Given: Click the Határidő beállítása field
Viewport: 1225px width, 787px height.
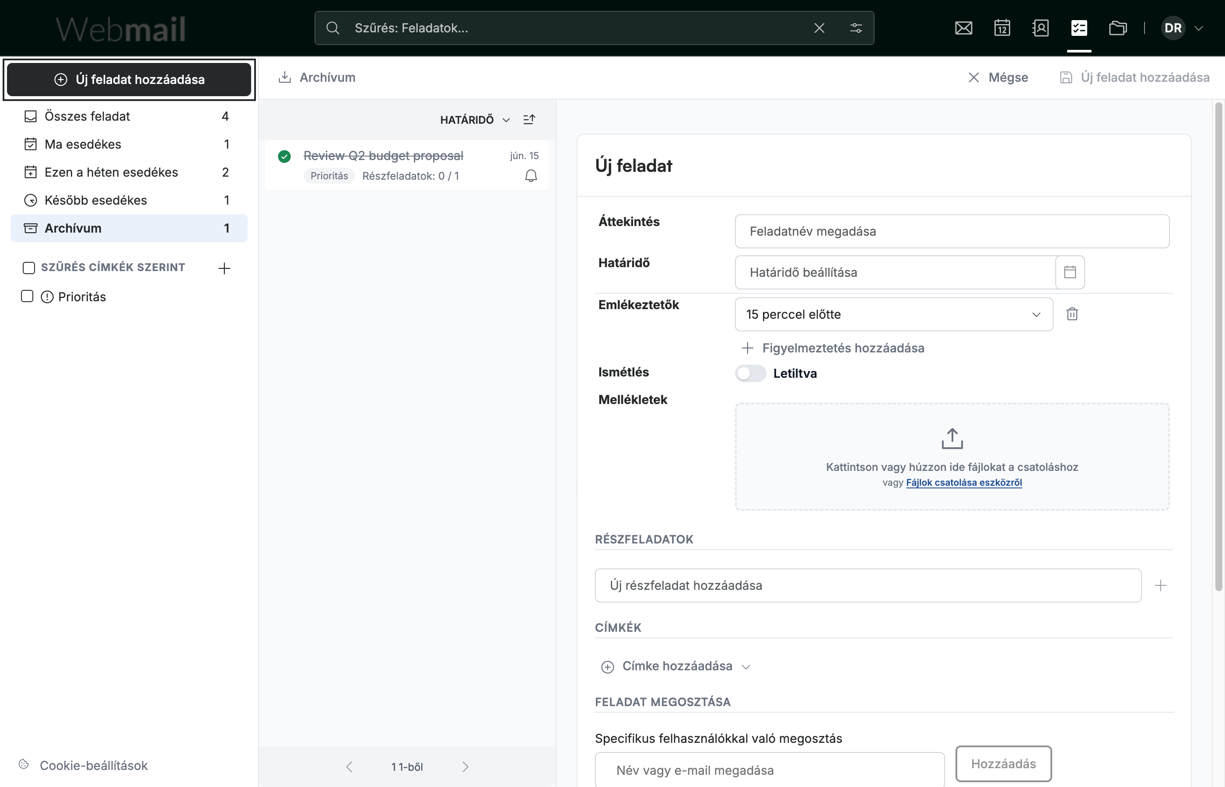Looking at the screenshot, I should tap(895, 272).
